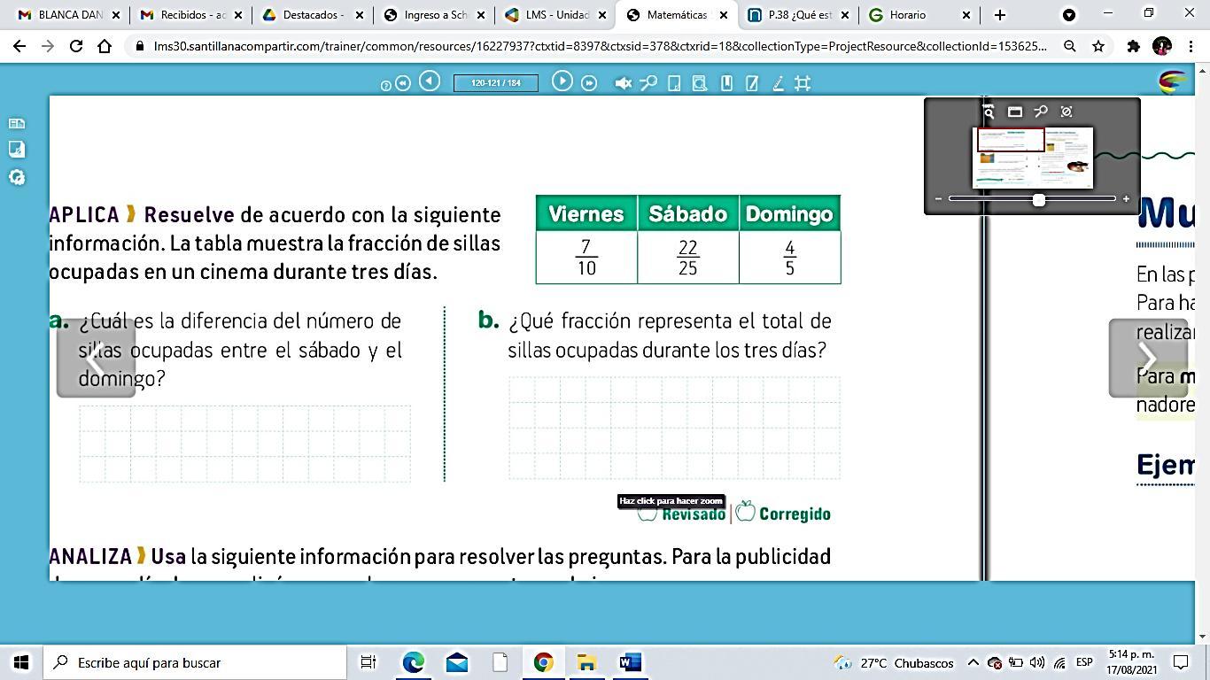The height and width of the screenshot is (680, 1210).
Task: Open a new browser tab
Action: tap(1000, 15)
